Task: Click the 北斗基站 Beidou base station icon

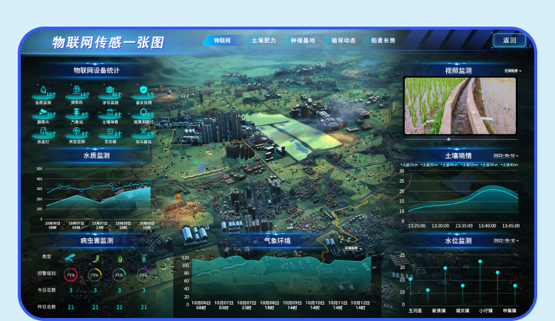Action: pos(143,131)
